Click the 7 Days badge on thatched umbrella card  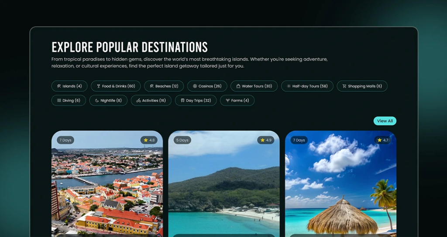pos(299,140)
